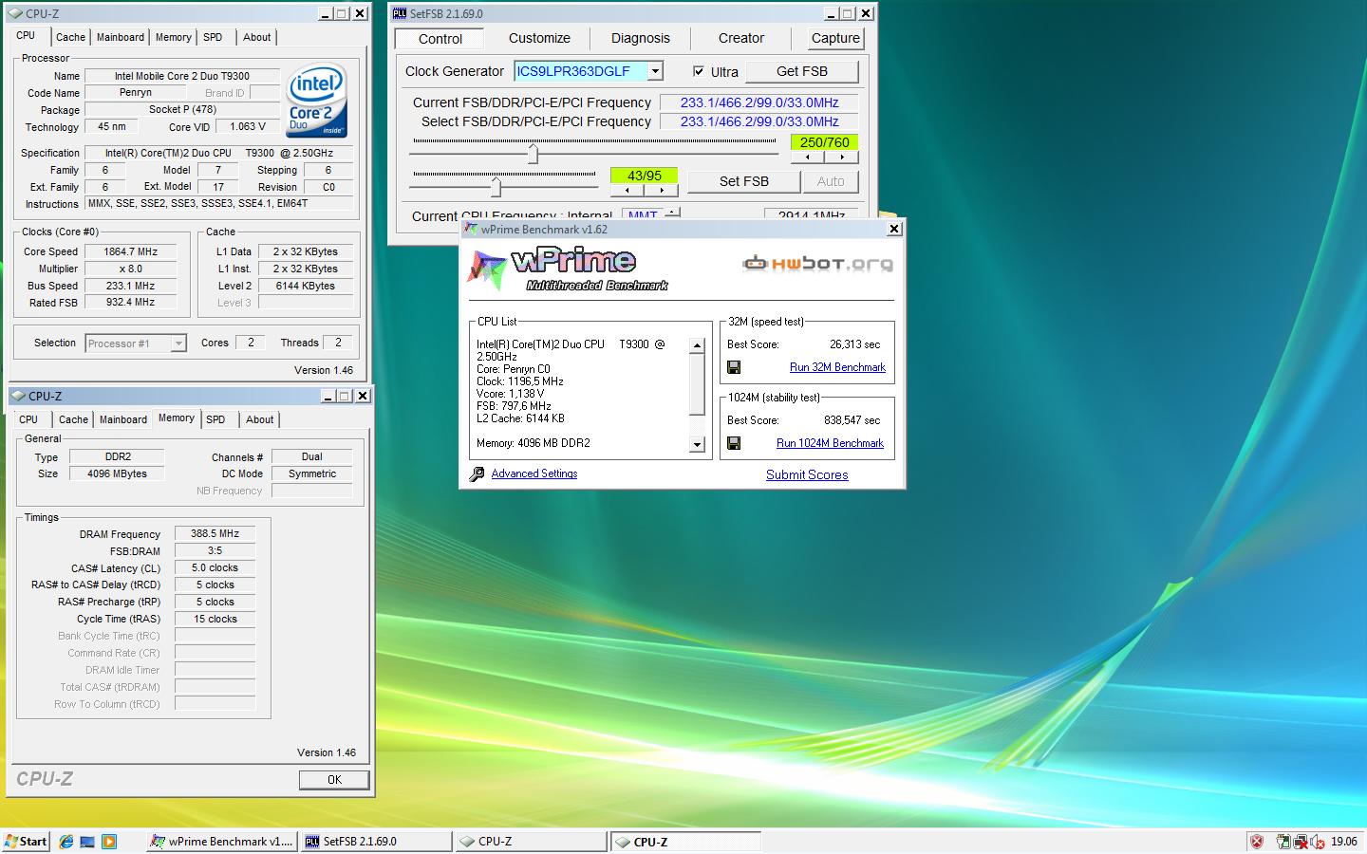
Task: Toggle the Ultra checkbox in SetFSB
Action: point(699,71)
